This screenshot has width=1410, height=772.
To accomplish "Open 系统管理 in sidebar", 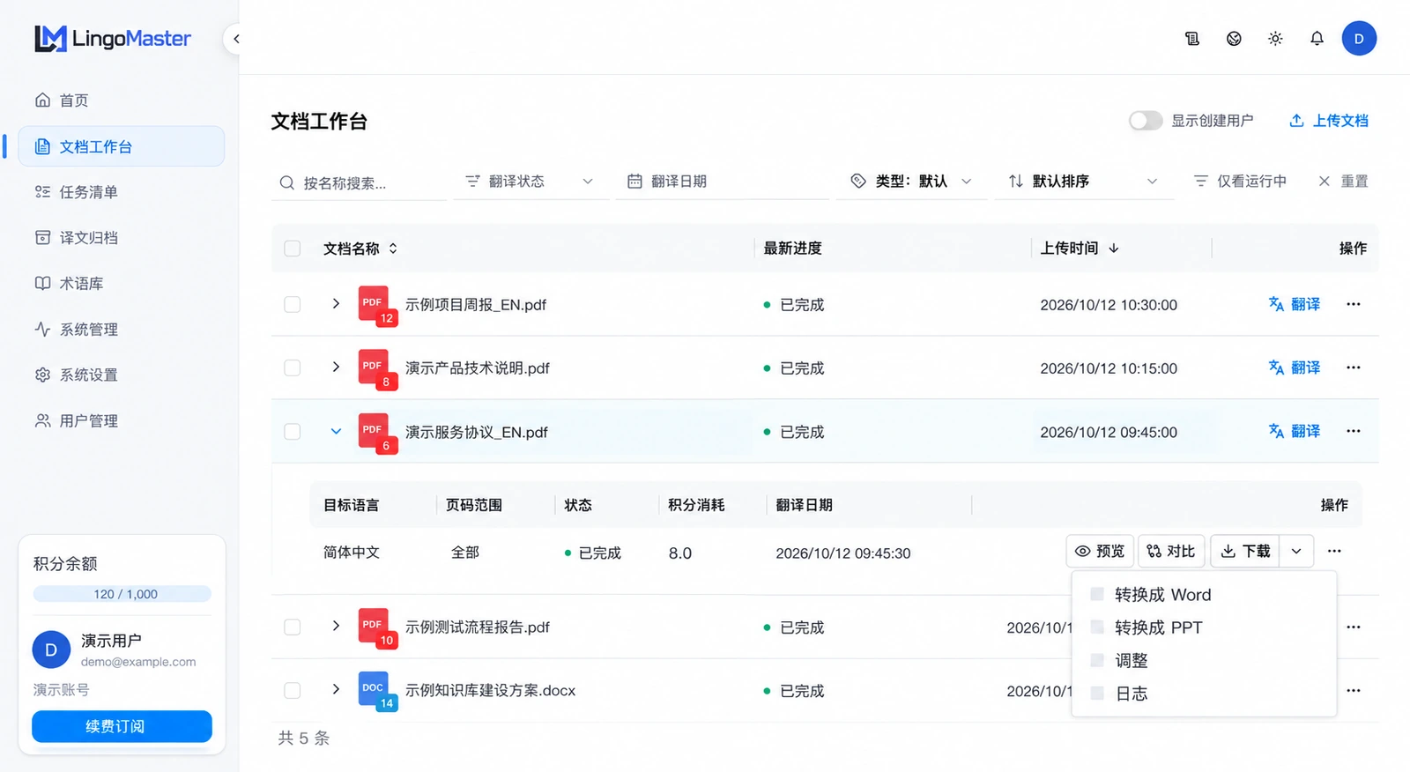I will pos(122,330).
